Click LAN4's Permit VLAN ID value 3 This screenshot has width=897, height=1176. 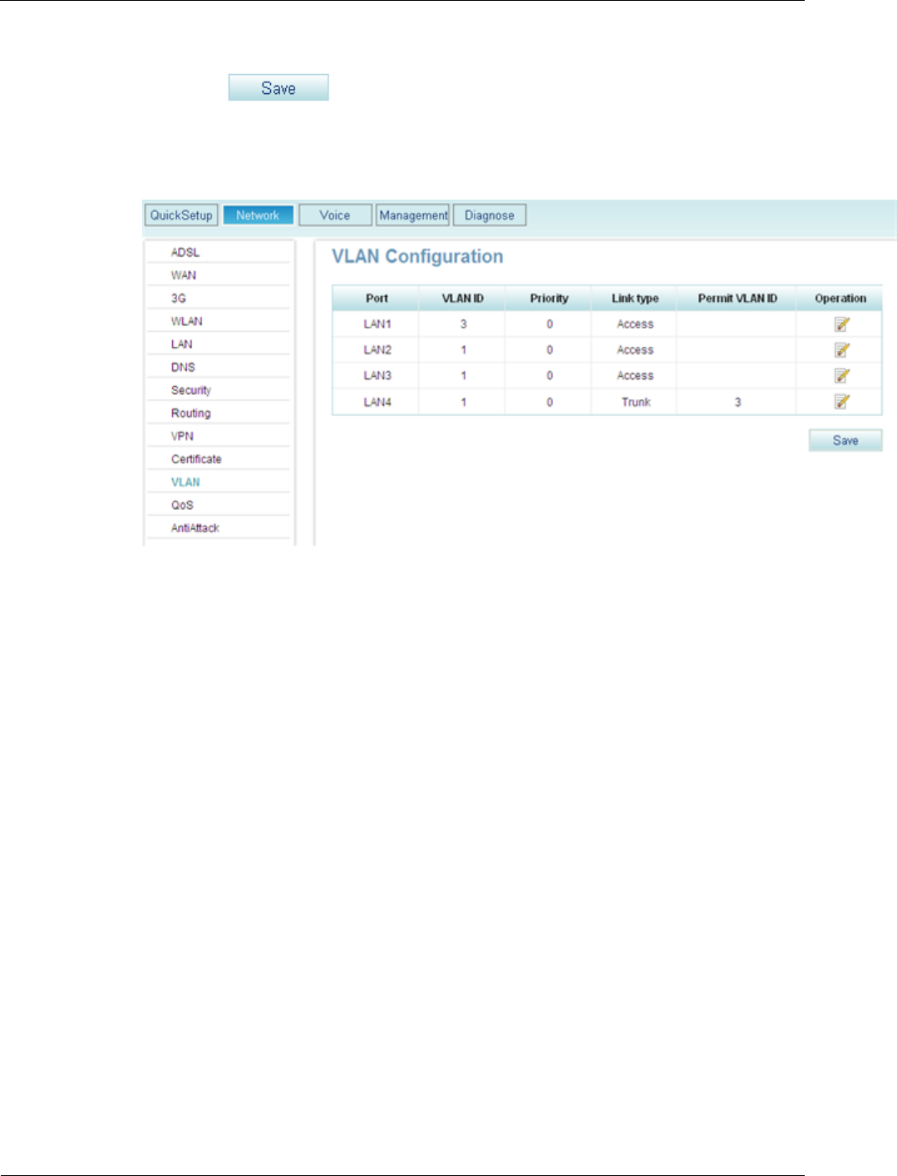click(737, 402)
